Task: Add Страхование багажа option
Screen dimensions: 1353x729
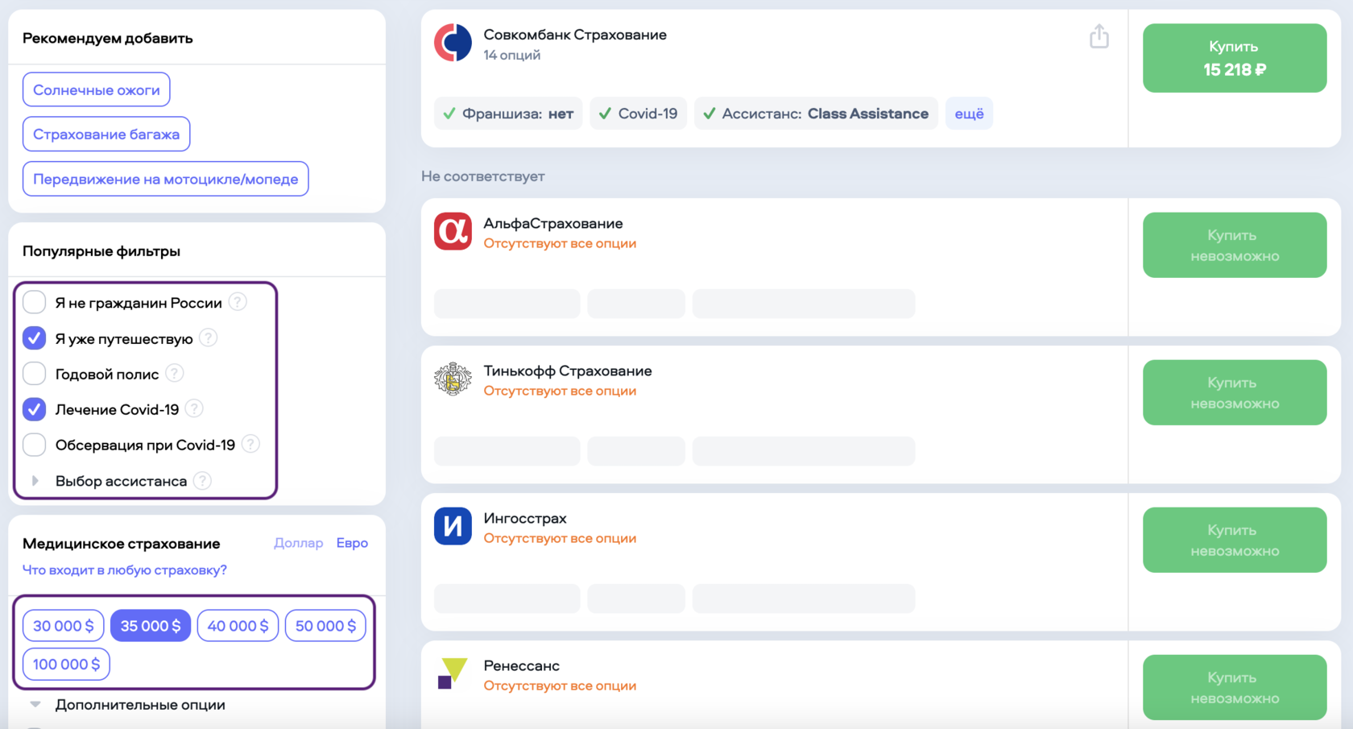Action: [106, 134]
